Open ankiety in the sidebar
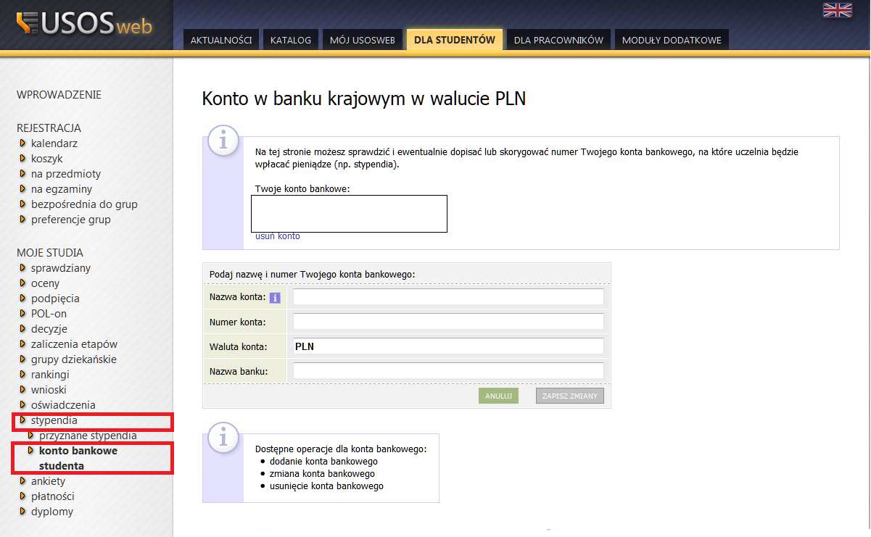The height and width of the screenshot is (537, 871). point(48,481)
